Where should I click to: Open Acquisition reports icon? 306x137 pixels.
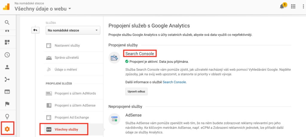(7, 79)
